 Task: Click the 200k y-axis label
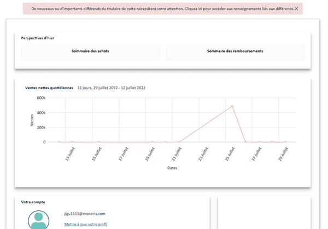pos(41,127)
